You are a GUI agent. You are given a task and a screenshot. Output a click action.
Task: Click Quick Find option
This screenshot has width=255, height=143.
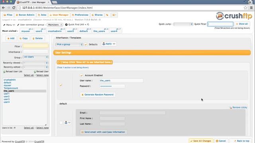(77, 25)
